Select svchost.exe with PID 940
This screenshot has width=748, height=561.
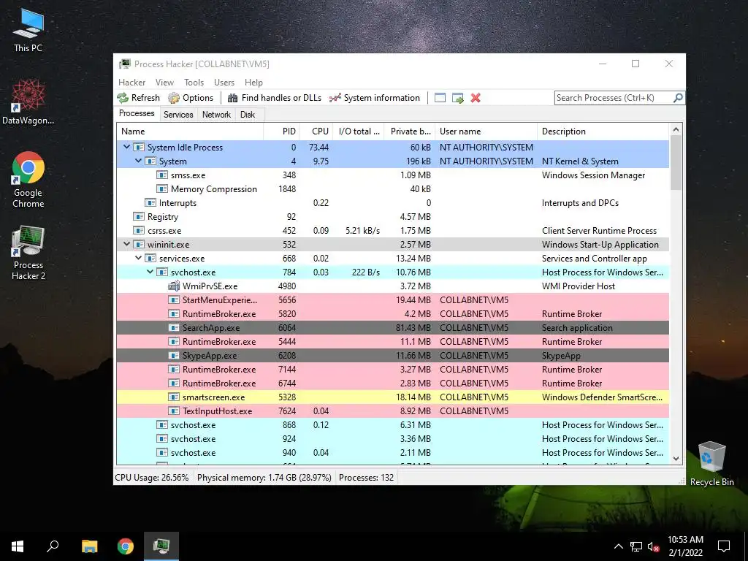pos(392,452)
